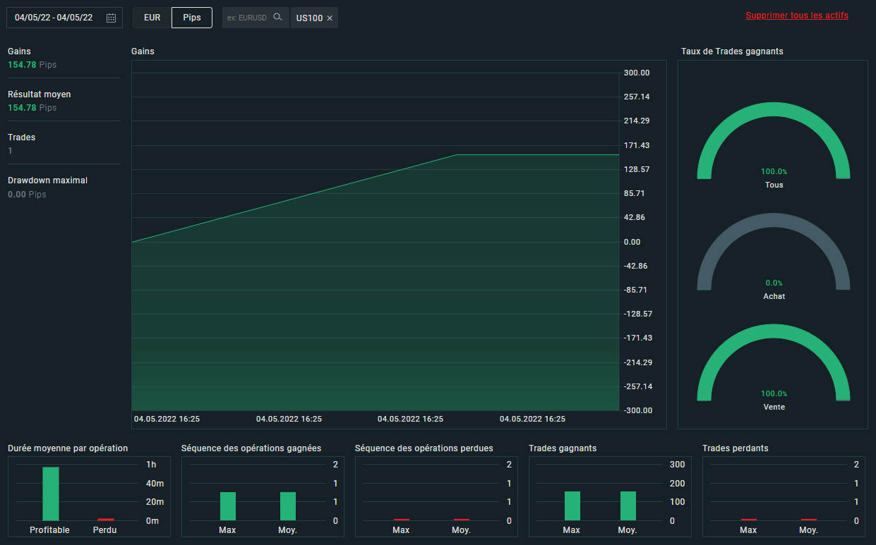
Task: Click the peak point of Gains line
Action: click(x=457, y=154)
